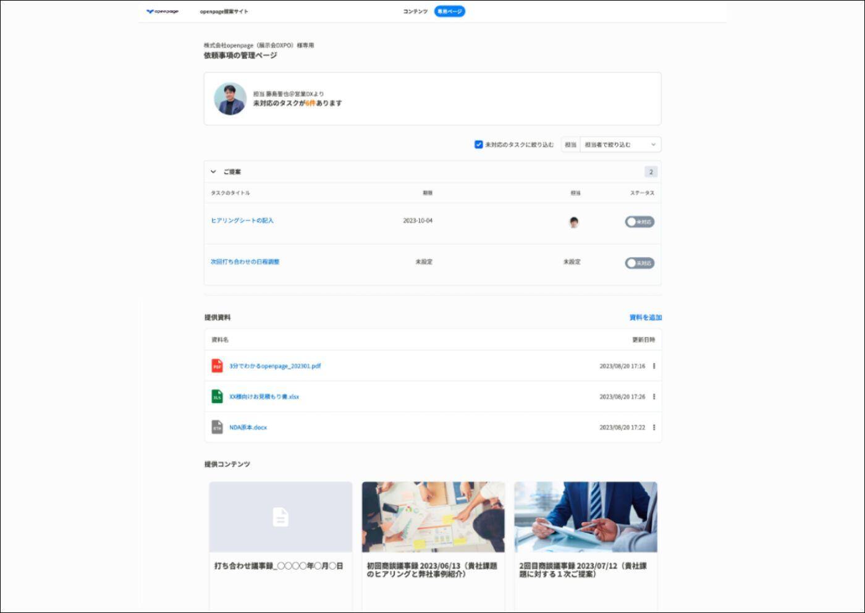This screenshot has height=613, width=865.
Task: Open the ヒアリングシートの記入 task
Action: [242, 221]
